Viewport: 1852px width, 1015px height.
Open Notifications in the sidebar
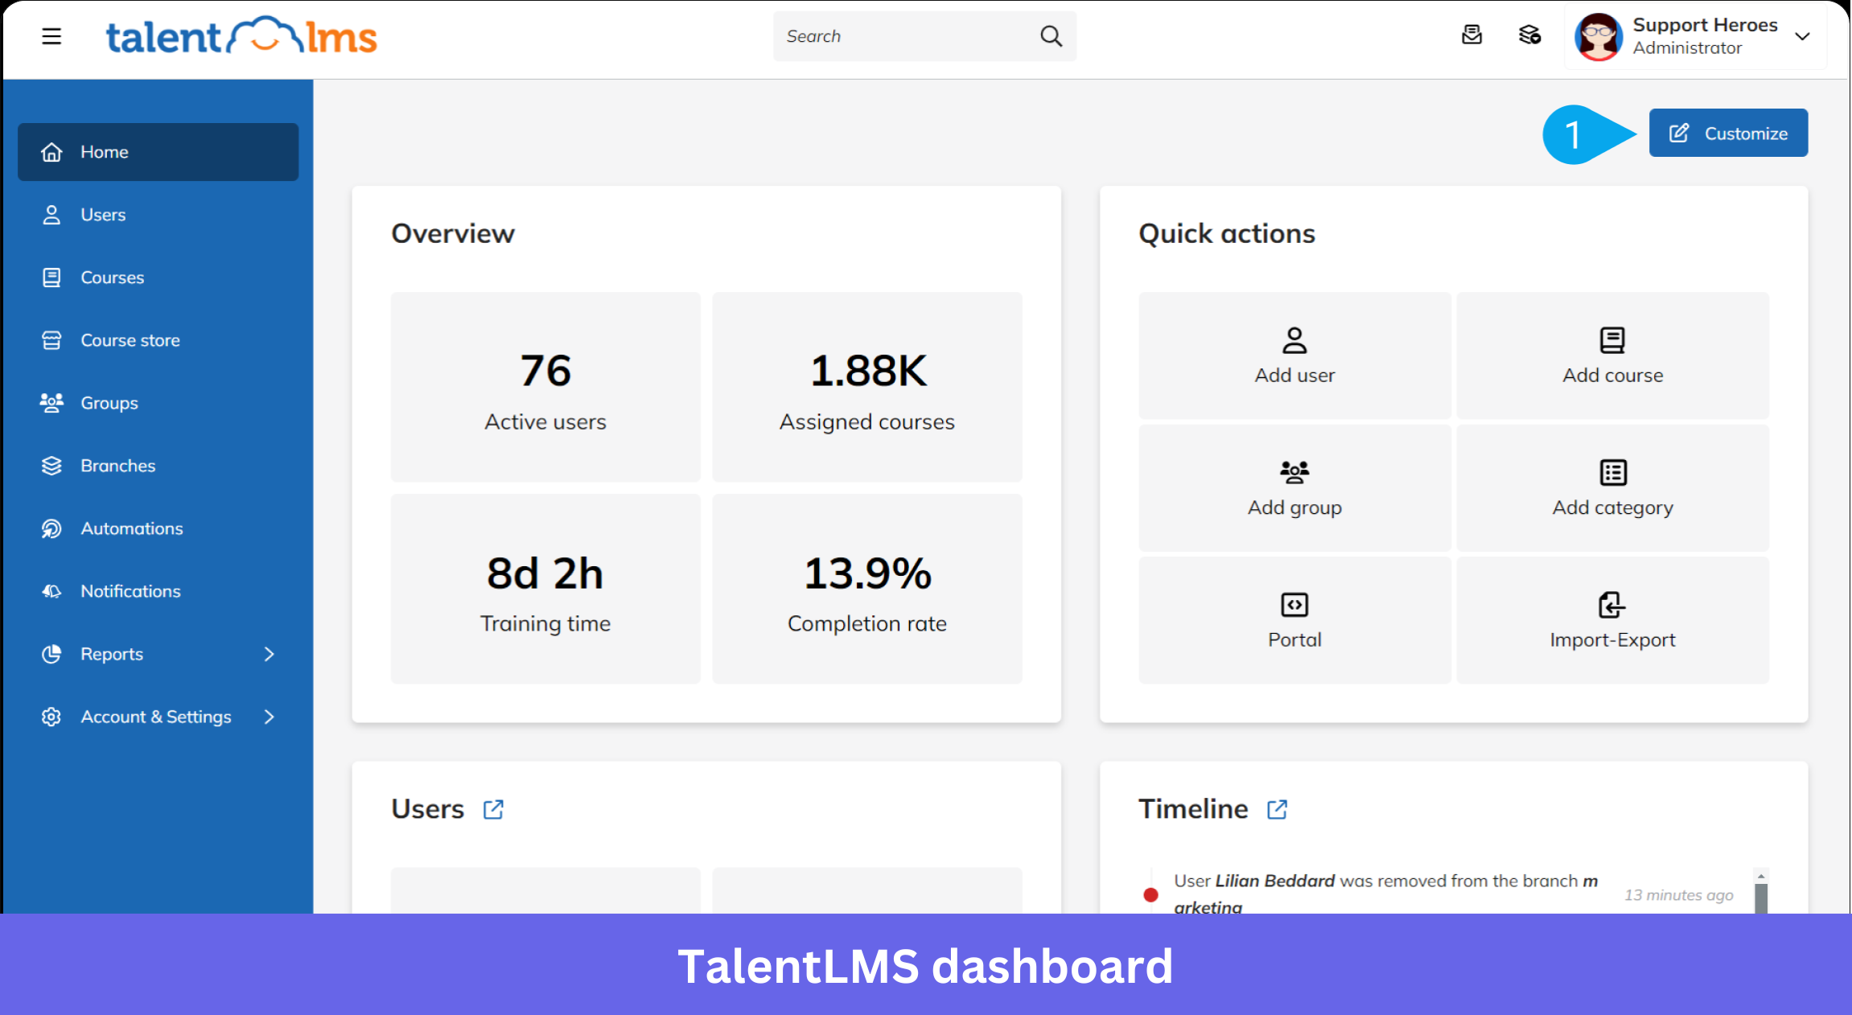point(158,591)
